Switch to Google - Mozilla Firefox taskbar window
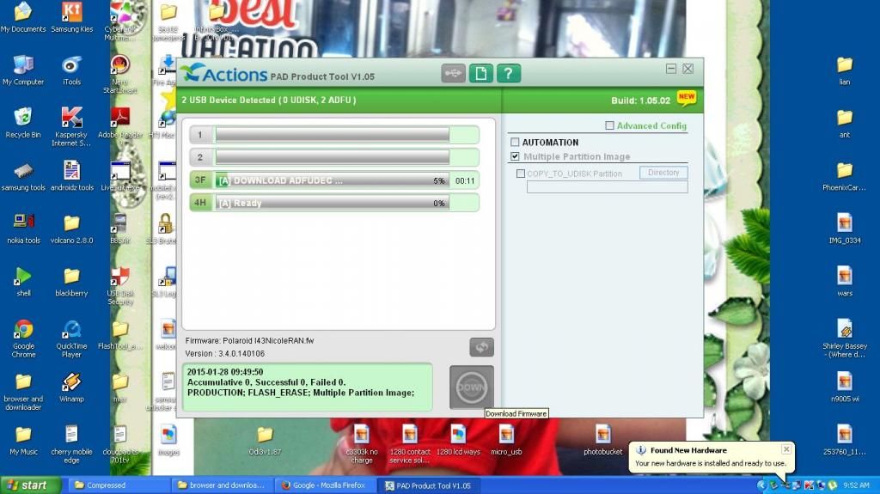The height and width of the screenshot is (494, 880). (x=325, y=485)
